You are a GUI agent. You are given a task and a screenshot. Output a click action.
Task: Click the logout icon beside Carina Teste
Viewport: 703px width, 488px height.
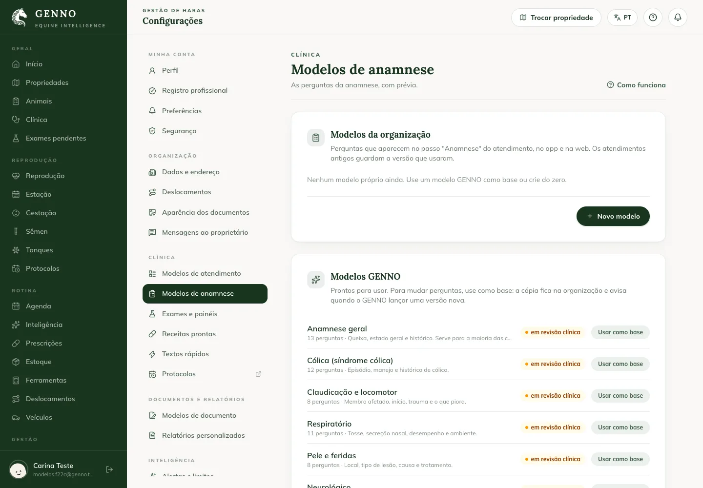[x=109, y=469]
